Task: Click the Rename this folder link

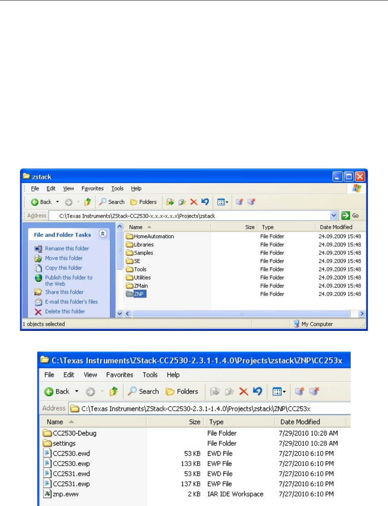Action: coord(67,248)
